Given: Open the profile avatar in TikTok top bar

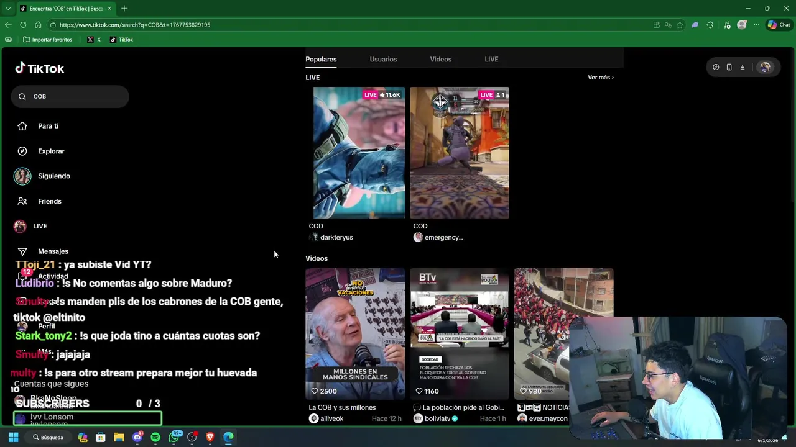Looking at the screenshot, I should click(x=765, y=67).
